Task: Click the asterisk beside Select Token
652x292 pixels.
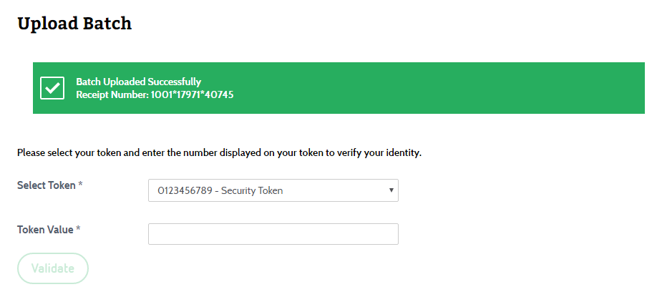Action: coord(80,184)
